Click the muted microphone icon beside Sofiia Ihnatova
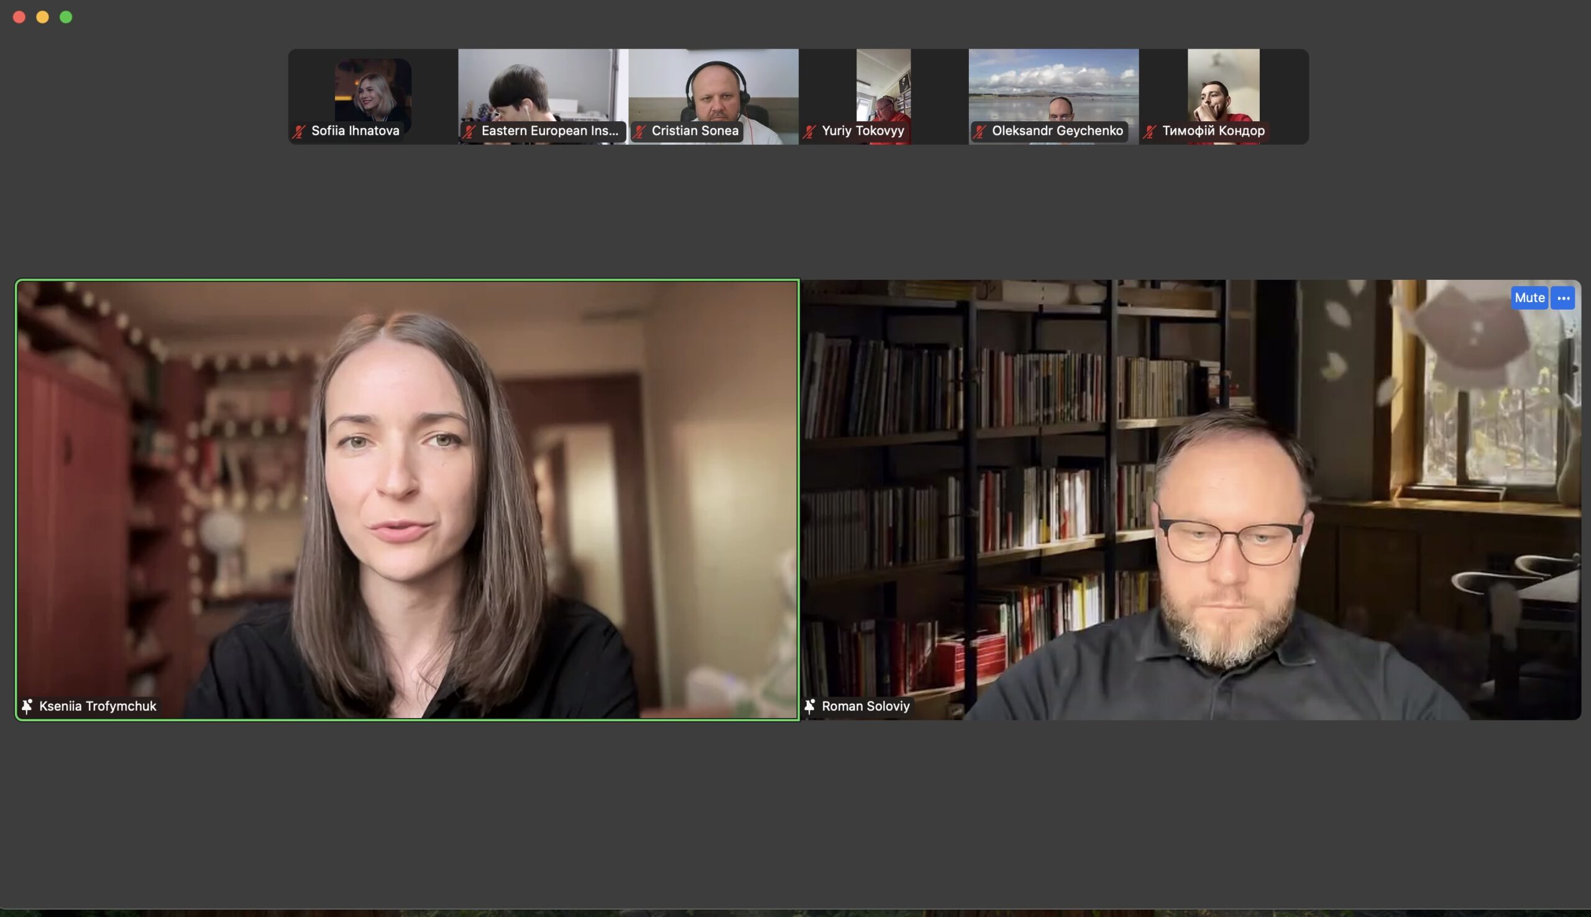 point(299,131)
